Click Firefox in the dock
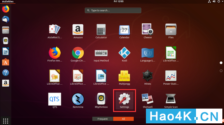Image resolution: width=224 pixels, height=125 pixels. coord(6,9)
